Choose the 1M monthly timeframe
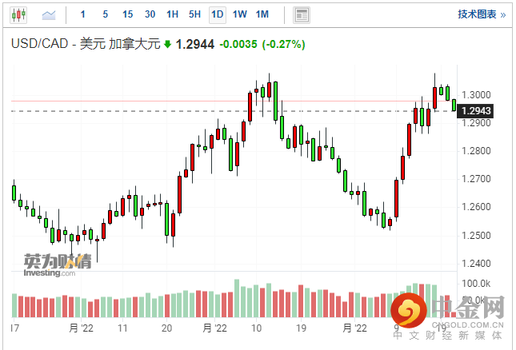 262,14
